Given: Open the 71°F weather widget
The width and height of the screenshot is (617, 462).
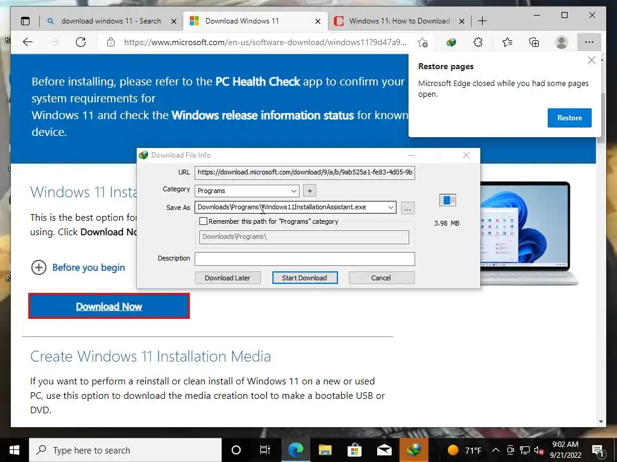Looking at the screenshot, I should (x=465, y=450).
